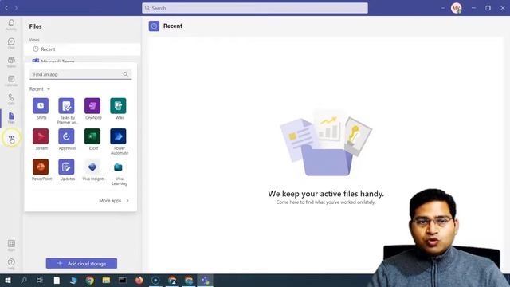Open Task View on taskbar
Screen dimensions: 510x287
pyautogui.click(x=40, y=281)
